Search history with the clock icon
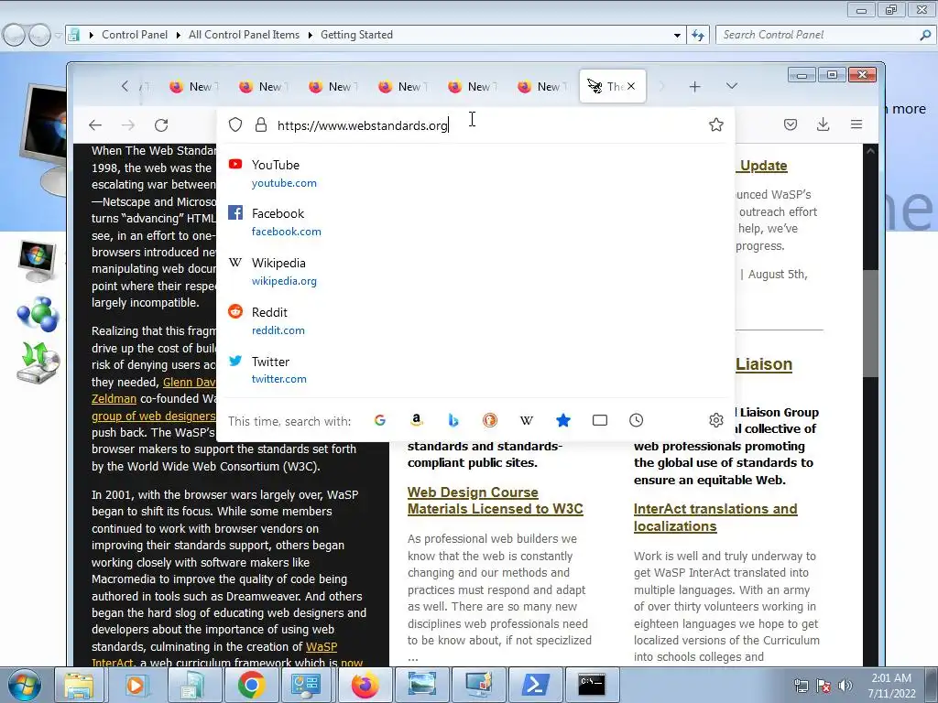 pyautogui.click(x=636, y=420)
